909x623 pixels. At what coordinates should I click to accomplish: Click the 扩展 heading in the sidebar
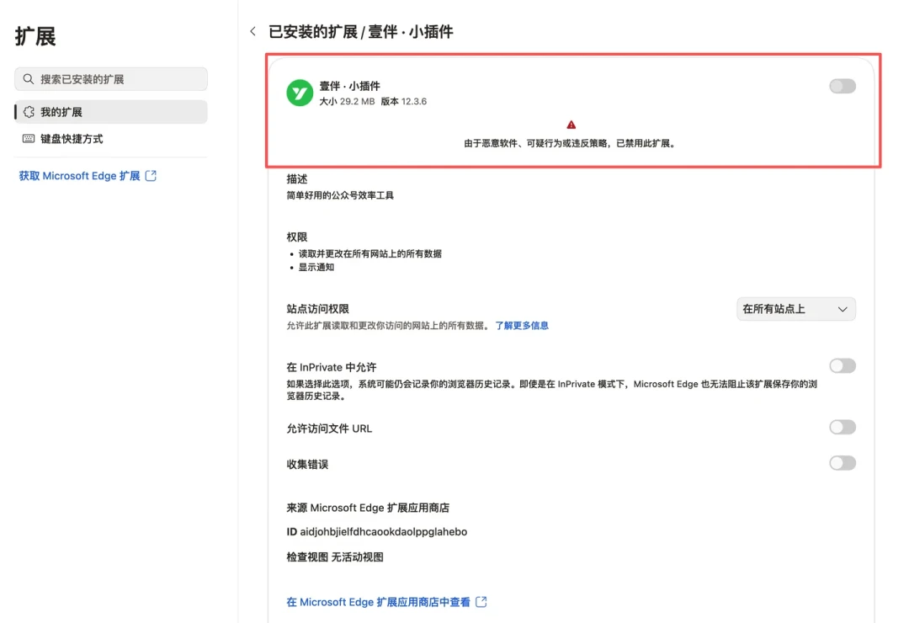pos(35,36)
